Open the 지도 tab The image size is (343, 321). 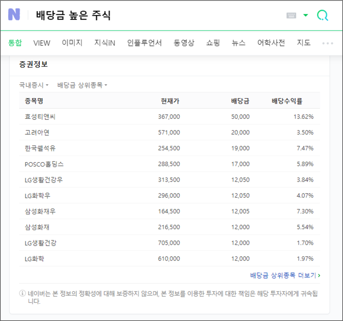(x=304, y=42)
